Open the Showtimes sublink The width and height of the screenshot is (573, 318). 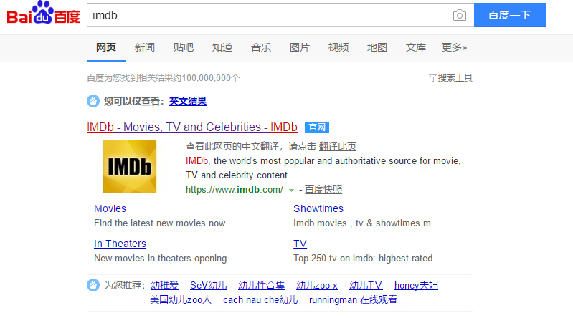[x=318, y=208]
